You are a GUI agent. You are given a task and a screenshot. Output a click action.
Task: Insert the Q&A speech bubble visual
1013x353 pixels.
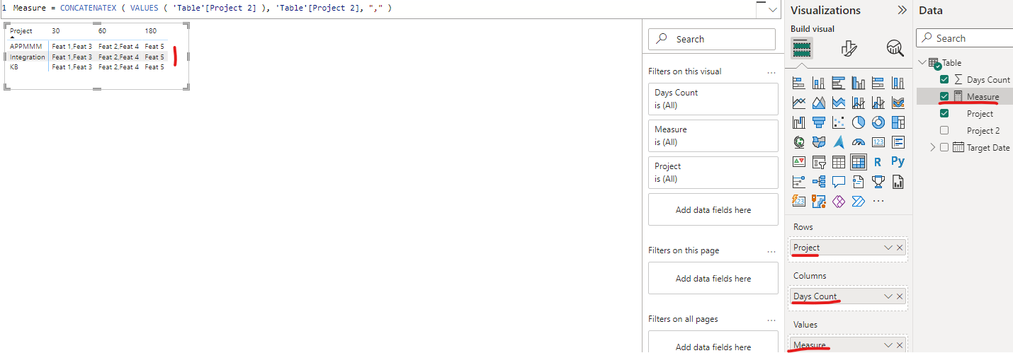[x=839, y=182]
